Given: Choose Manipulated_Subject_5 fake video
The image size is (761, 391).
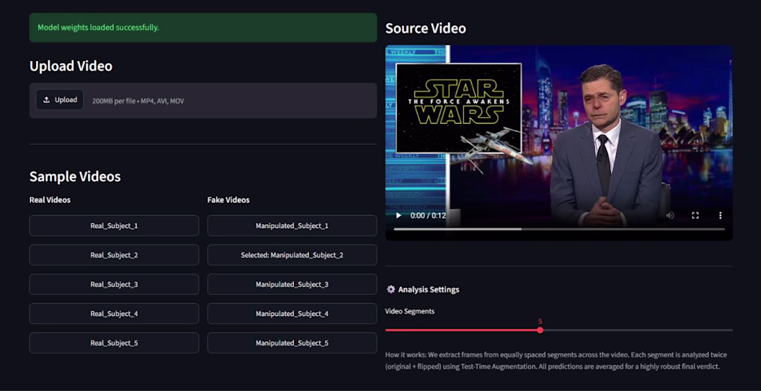Looking at the screenshot, I should coord(292,343).
